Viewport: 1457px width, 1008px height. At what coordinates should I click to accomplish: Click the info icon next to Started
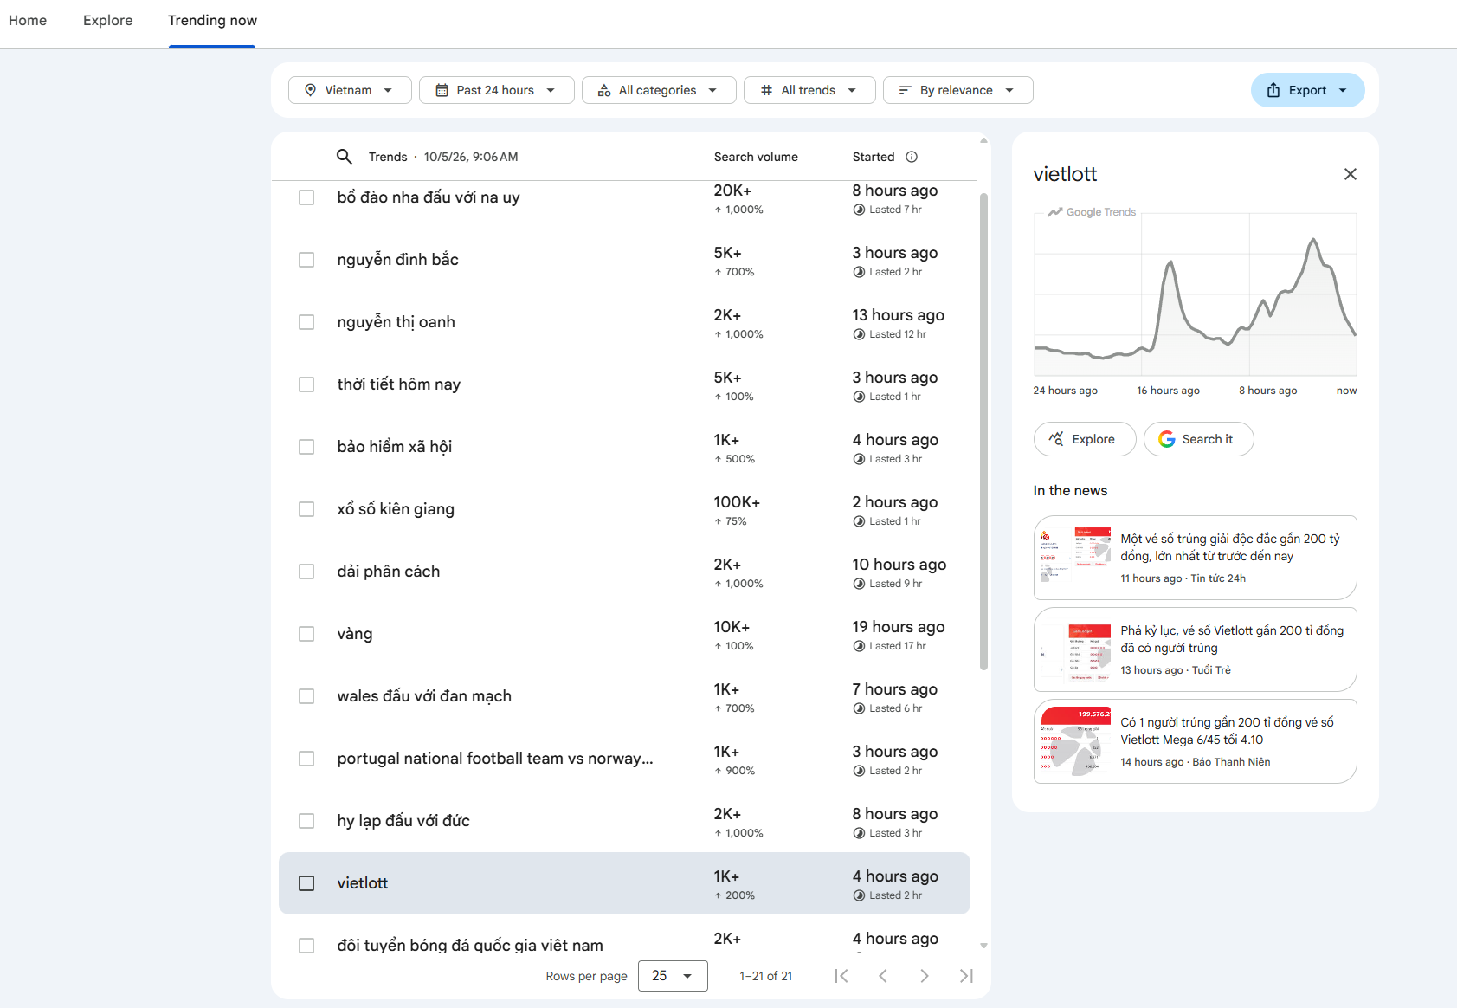tap(912, 157)
